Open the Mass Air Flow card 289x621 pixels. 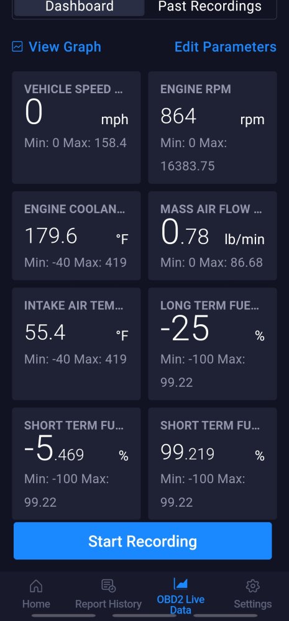pyautogui.click(x=213, y=235)
